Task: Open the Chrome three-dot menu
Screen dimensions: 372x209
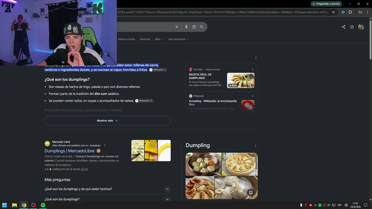Action: [x=367, y=12]
